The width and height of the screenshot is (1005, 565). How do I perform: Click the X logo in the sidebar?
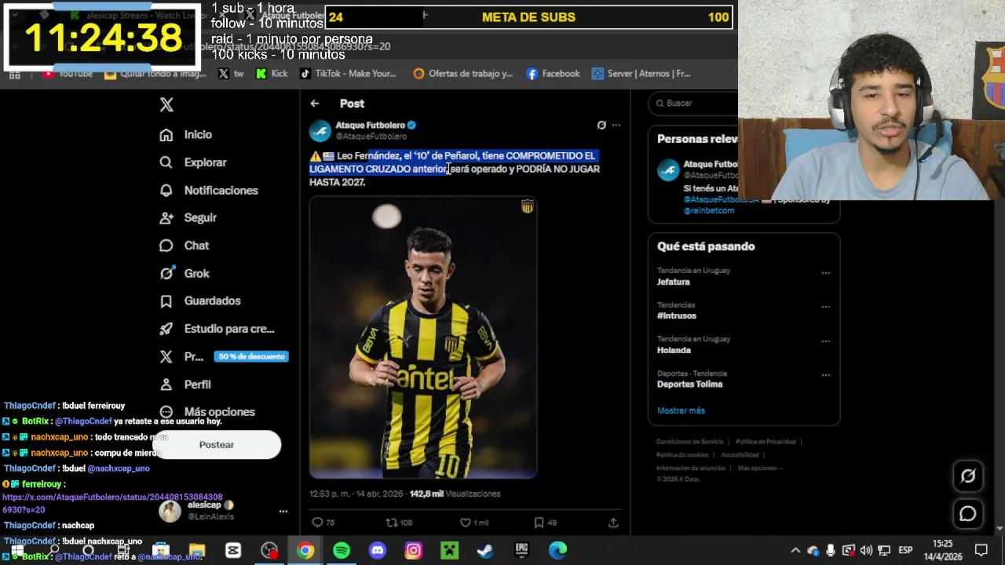pyautogui.click(x=166, y=104)
